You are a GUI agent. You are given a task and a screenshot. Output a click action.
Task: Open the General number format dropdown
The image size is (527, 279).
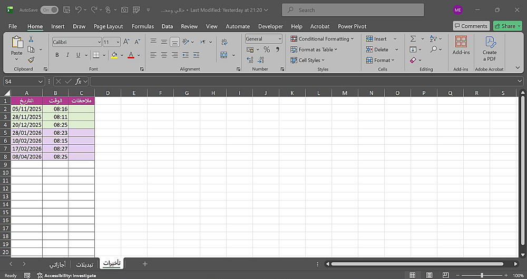coord(279,39)
